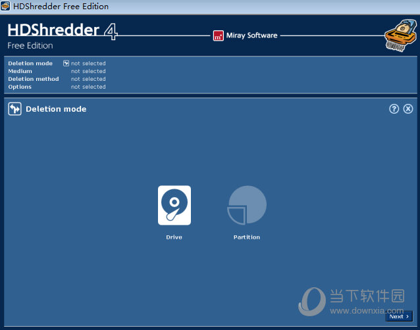Click the Deletion method summary row label
Image resolution: width=420 pixels, height=330 pixels.
tap(34, 79)
